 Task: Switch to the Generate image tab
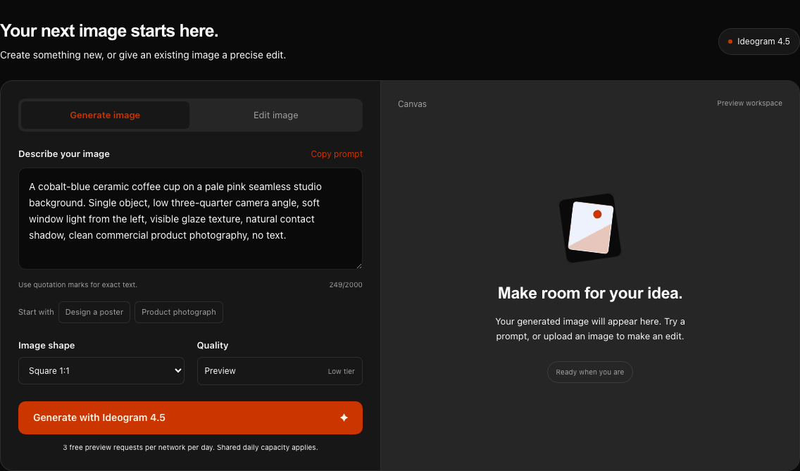coord(105,115)
